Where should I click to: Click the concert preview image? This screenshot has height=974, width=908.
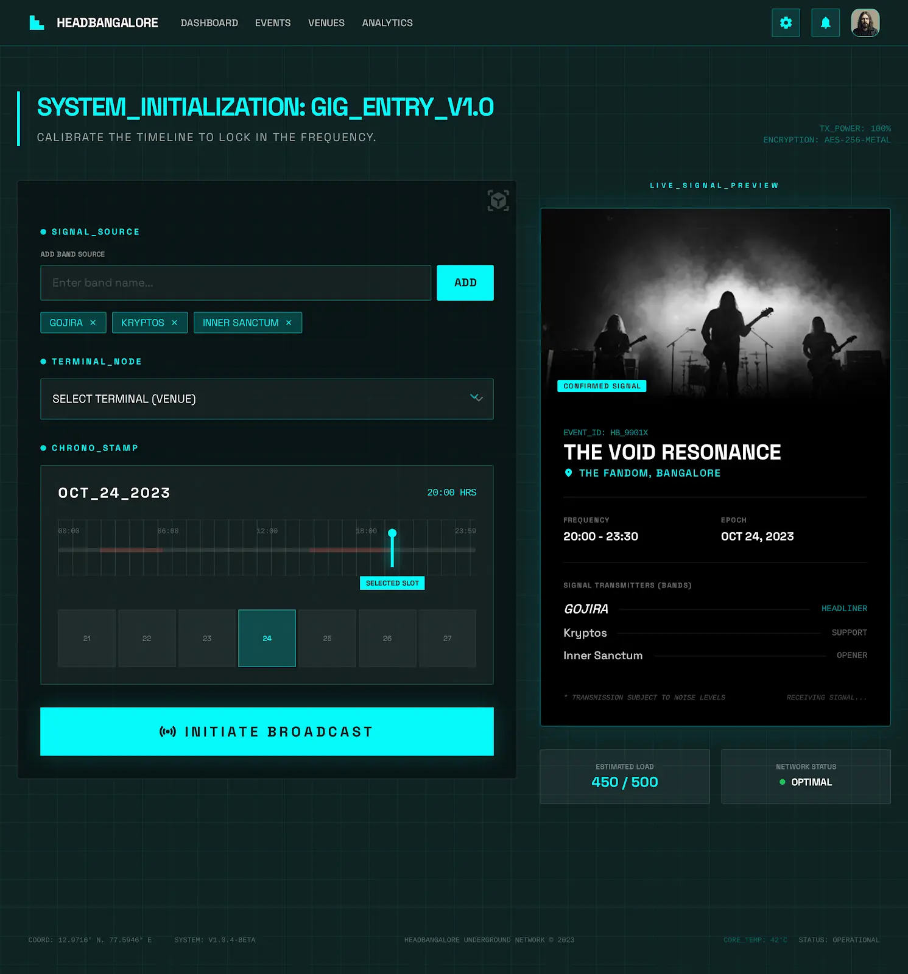click(715, 304)
